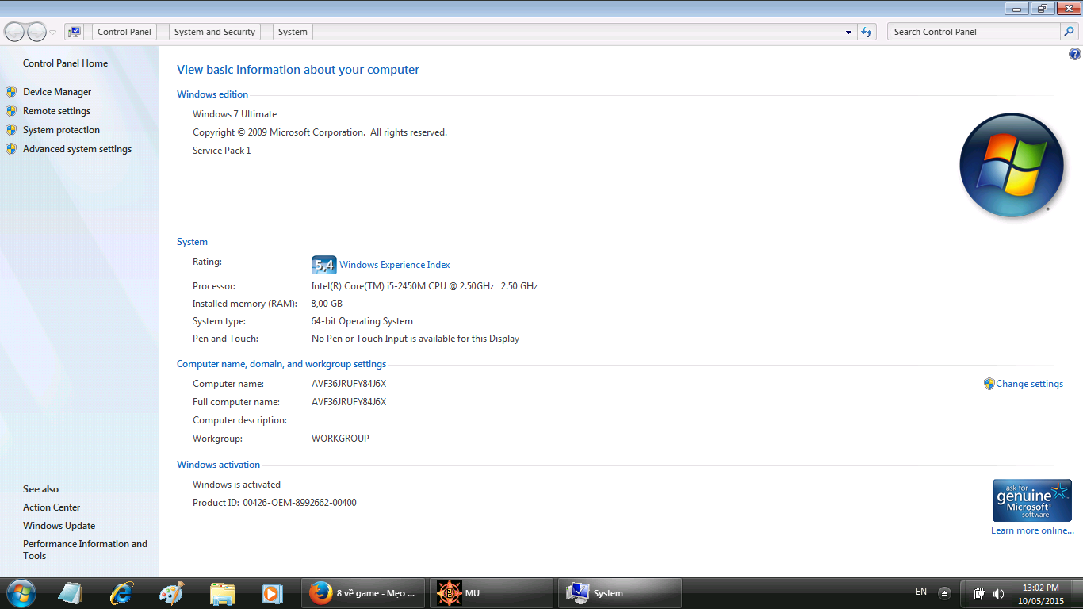Open the blue Help question mark icon
Viewport: 1083px width, 609px height.
point(1074,54)
